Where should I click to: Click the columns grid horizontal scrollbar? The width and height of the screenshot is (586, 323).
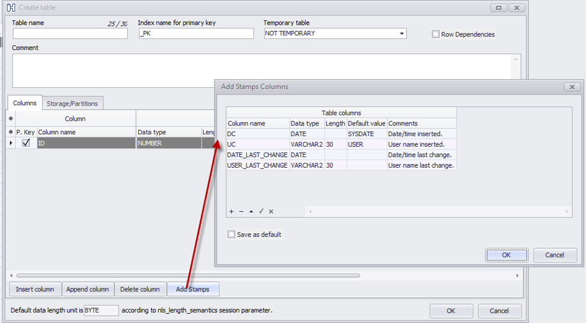click(x=186, y=275)
